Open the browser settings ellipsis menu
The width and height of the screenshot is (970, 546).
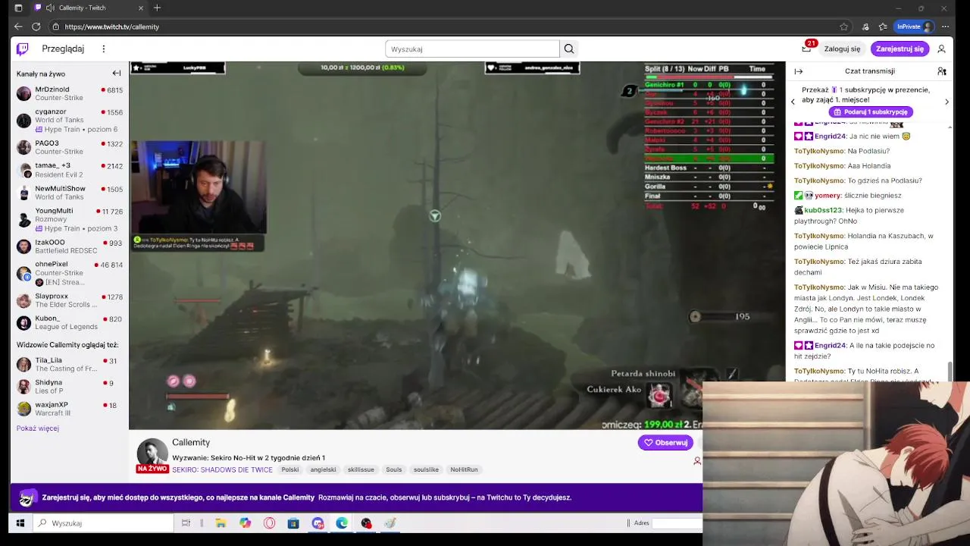click(945, 27)
